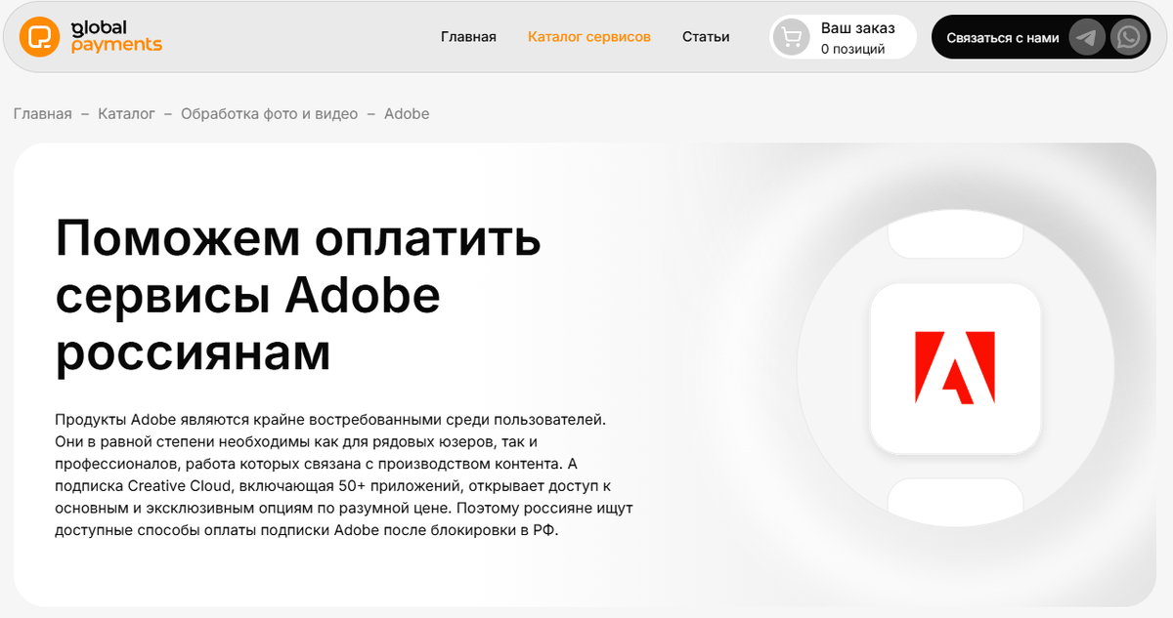Click the shopping cart icon
Viewport: 1173px width, 618px height.
(791, 37)
